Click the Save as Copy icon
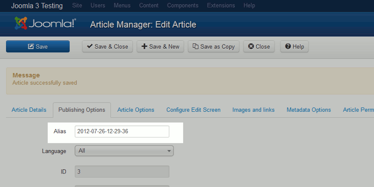This screenshot has height=187, width=374. click(x=195, y=47)
